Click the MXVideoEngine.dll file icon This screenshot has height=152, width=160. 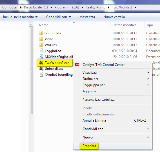[41, 57]
